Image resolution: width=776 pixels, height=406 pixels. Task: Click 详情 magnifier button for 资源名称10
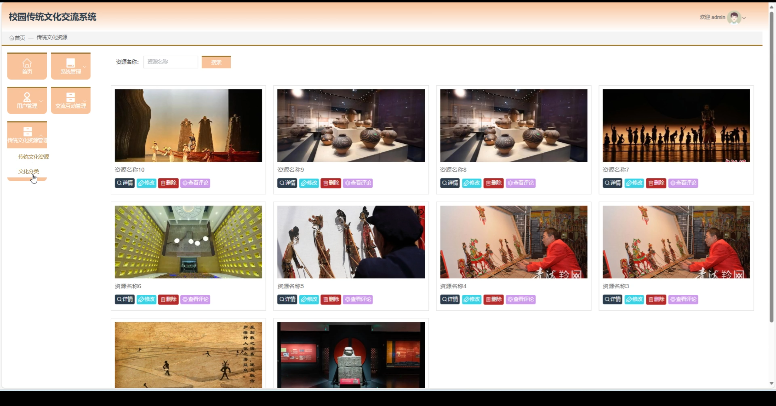pyautogui.click(x=125, y=183)
